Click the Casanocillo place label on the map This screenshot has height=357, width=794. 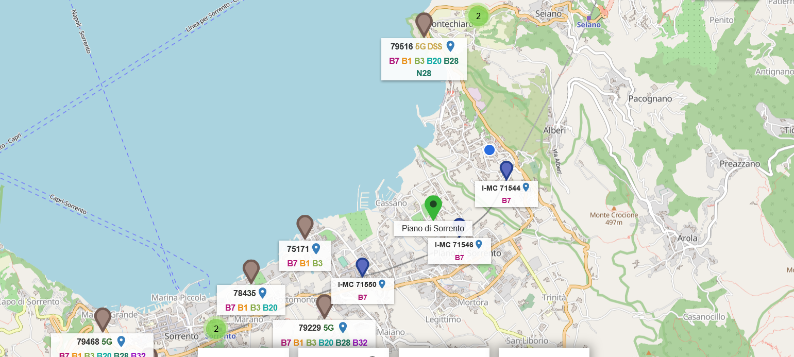click(x=704, y=316)
